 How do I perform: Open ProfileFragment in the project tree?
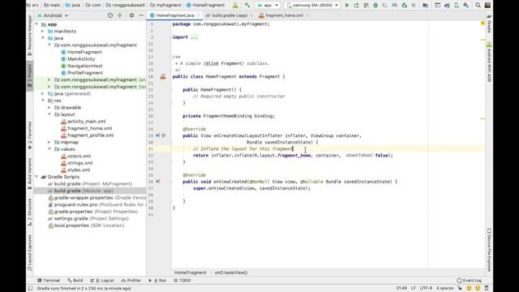(85, 73)
